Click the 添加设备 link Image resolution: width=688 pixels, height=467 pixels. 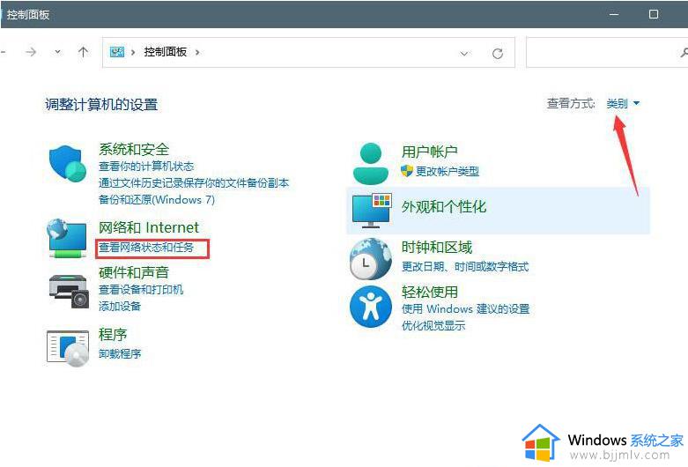point(120,307)
